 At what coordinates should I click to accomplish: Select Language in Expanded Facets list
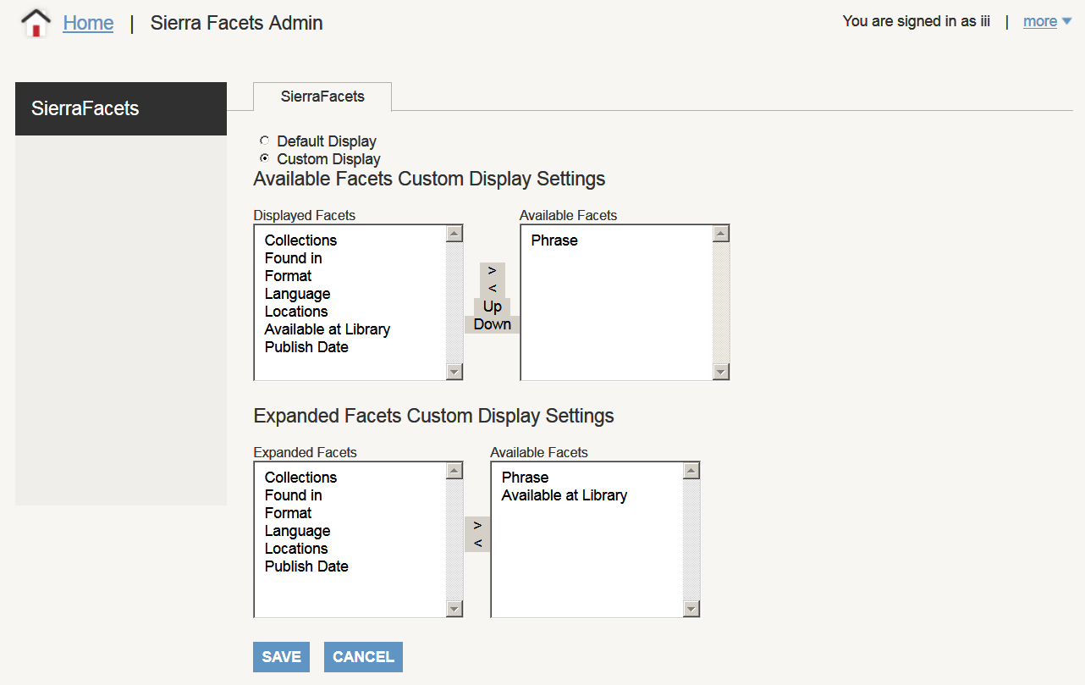[x=297, y=531]
